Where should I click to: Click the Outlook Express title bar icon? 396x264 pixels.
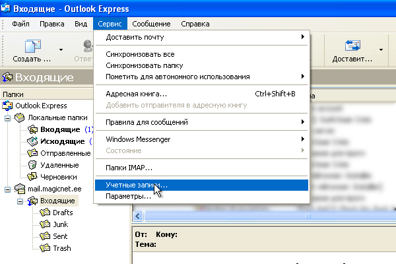[x=5, y=8]
